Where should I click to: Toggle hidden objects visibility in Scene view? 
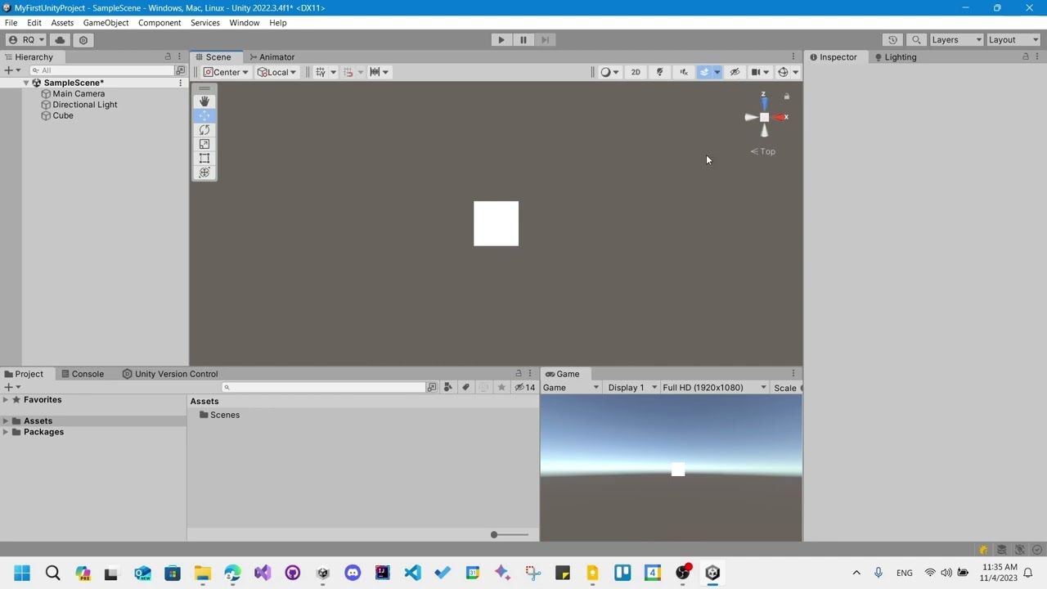[735, 72]
